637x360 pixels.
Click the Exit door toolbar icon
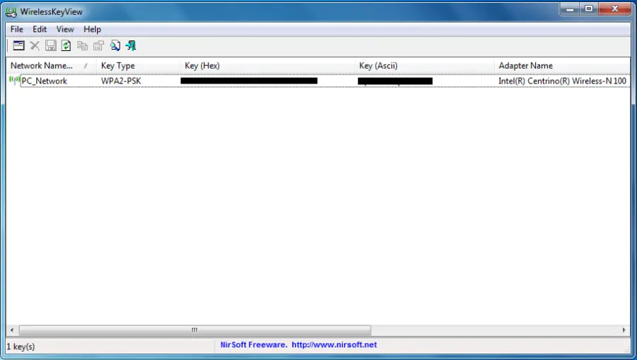131,45
